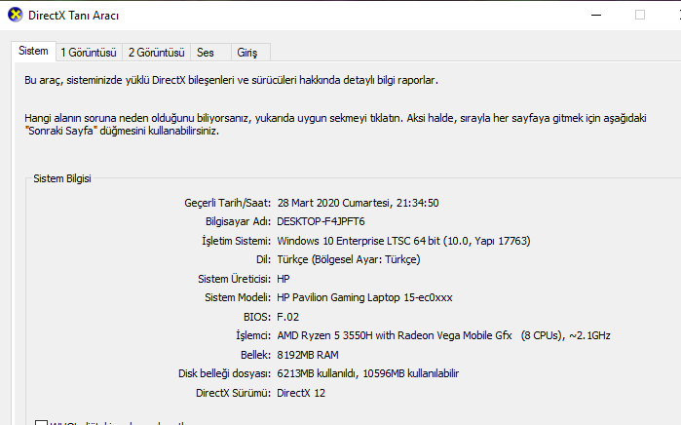Click the DirectX 12 version value
Screen dimensions: 681x425
pyautogui.click(x=301, y=393)
